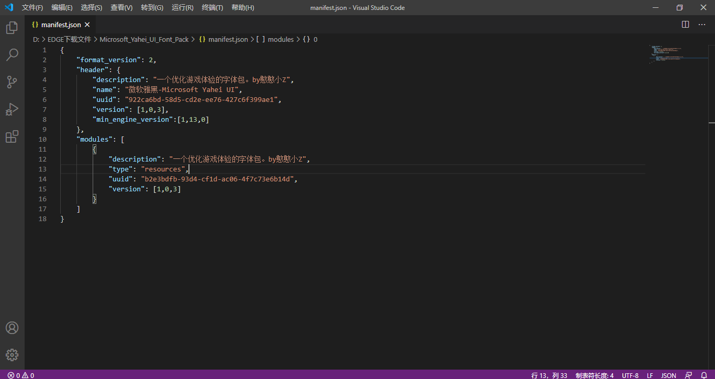Open the editor More Actions menu
The width and height of the screenshot is (715, 379).
702,25
